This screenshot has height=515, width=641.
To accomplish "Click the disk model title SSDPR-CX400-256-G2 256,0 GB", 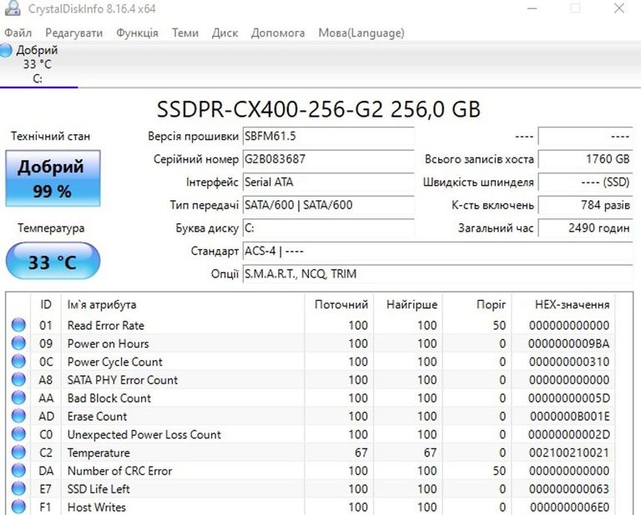I will pyautogui.click(x=319, y=109).
